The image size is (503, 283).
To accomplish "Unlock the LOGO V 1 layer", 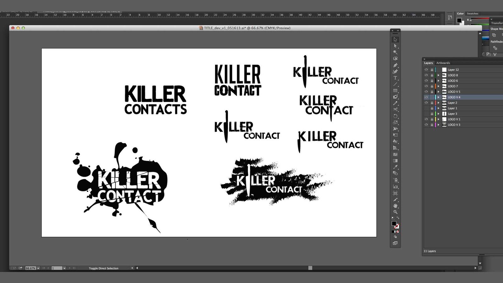I will (x=432, y=119).
